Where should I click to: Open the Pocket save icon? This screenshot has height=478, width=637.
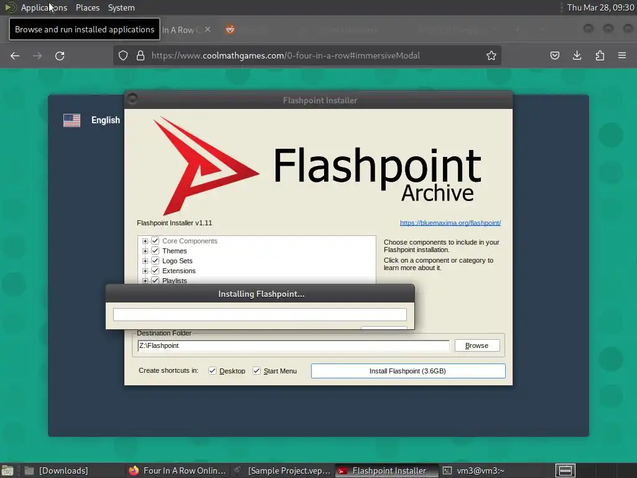(x=554, y=55)
